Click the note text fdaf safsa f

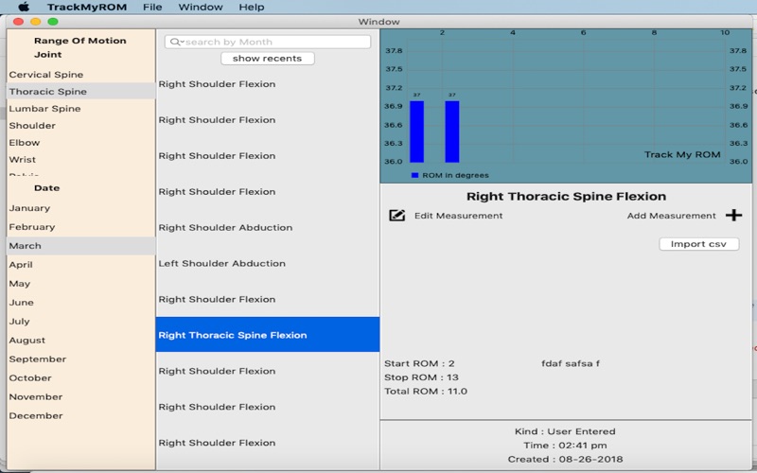coord(571,363)
